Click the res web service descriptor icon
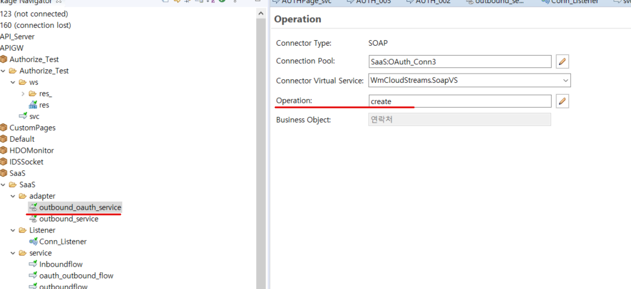 point(34,105)
